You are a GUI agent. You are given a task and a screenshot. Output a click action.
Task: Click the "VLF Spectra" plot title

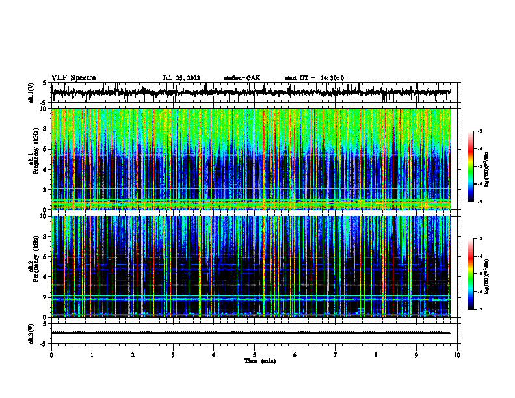point(73,78)
